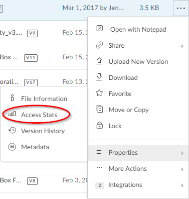Click the Upload New Version arrow icon

(x=99, y=61)
